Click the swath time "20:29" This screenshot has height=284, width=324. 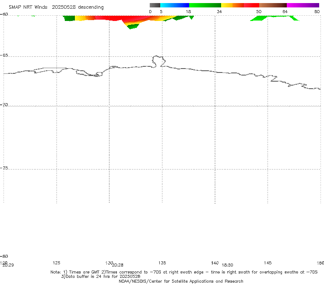[8, 265]
